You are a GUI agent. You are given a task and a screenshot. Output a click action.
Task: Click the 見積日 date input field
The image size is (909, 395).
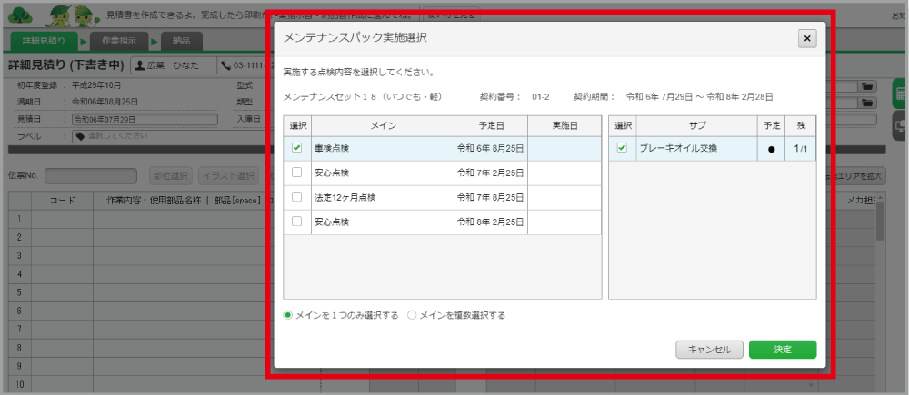point(145,119)
